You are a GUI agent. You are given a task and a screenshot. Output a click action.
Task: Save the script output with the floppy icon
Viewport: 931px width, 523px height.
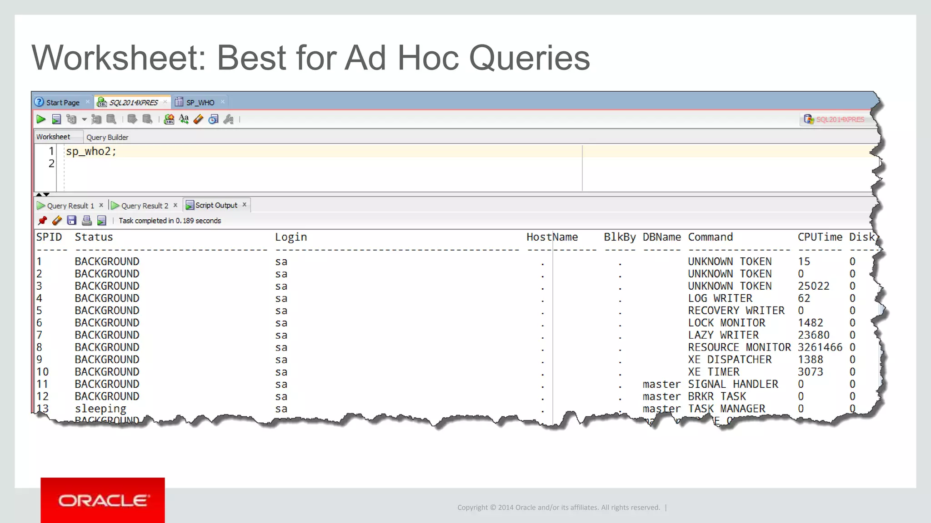pos(71,221)
